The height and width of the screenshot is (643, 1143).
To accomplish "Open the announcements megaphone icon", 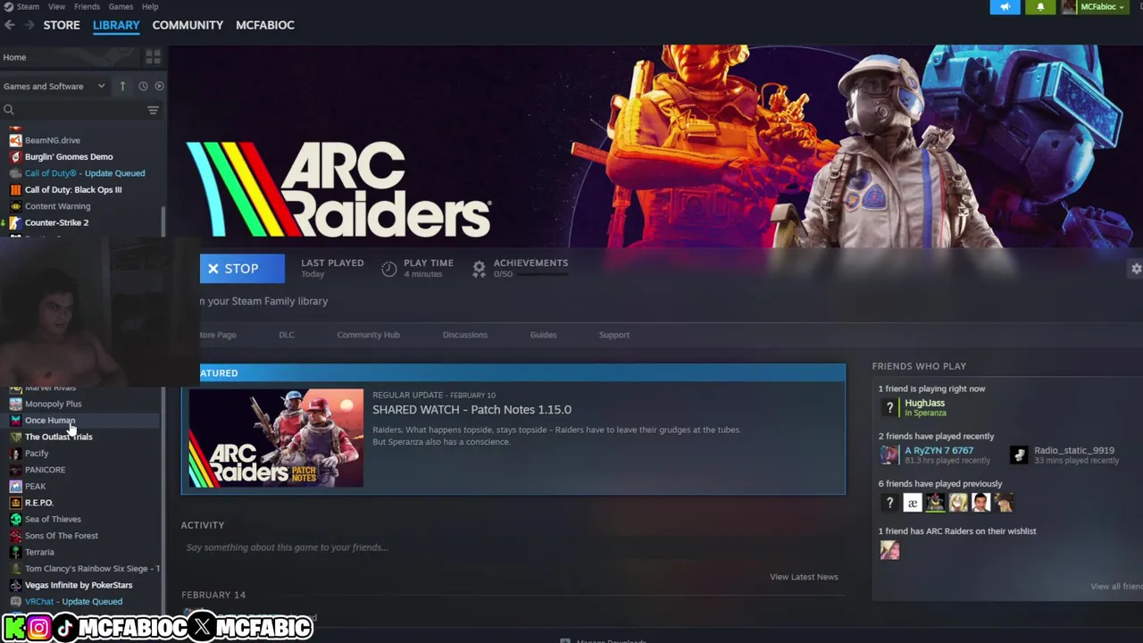I will pos(1005,7).
